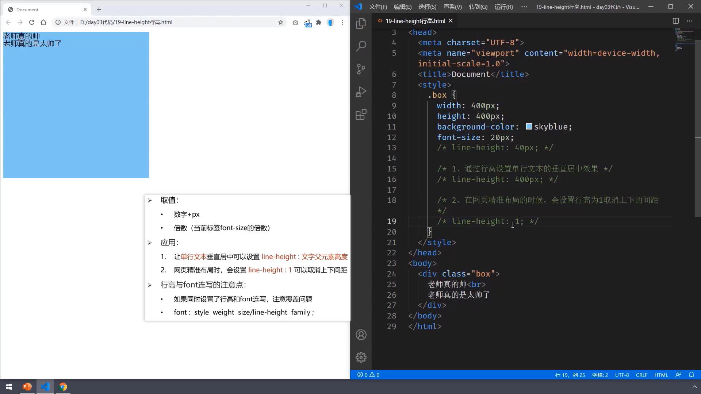Switch to PowerPoint on the taskbar

coord(27,387)
